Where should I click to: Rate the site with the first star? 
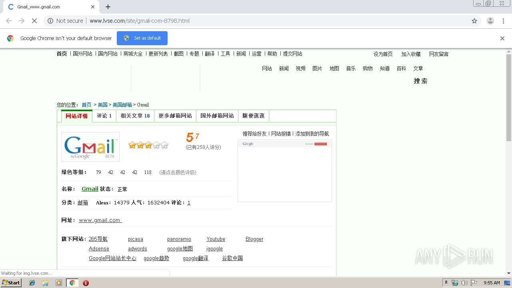tap(132, 145)
